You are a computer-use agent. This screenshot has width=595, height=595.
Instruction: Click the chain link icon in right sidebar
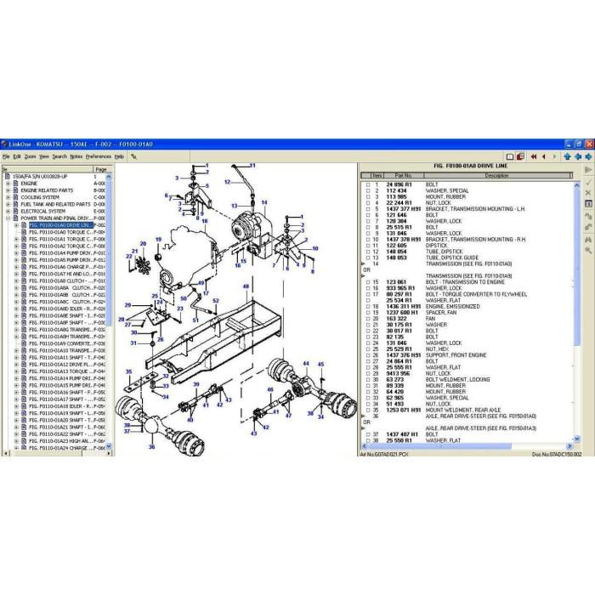click(x=588, y=227)
